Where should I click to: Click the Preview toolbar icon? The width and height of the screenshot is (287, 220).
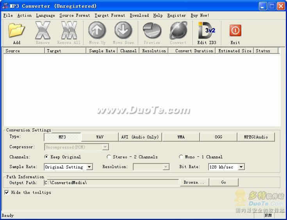[152, 30]
